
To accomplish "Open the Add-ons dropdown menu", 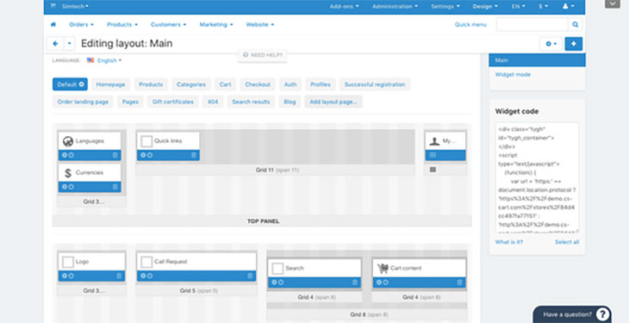I will 344,6.
